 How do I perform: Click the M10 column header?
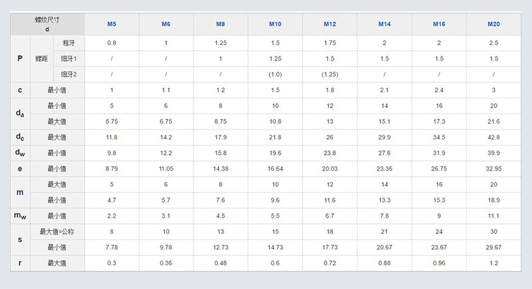pyautogui.click(x=275, y=25)
